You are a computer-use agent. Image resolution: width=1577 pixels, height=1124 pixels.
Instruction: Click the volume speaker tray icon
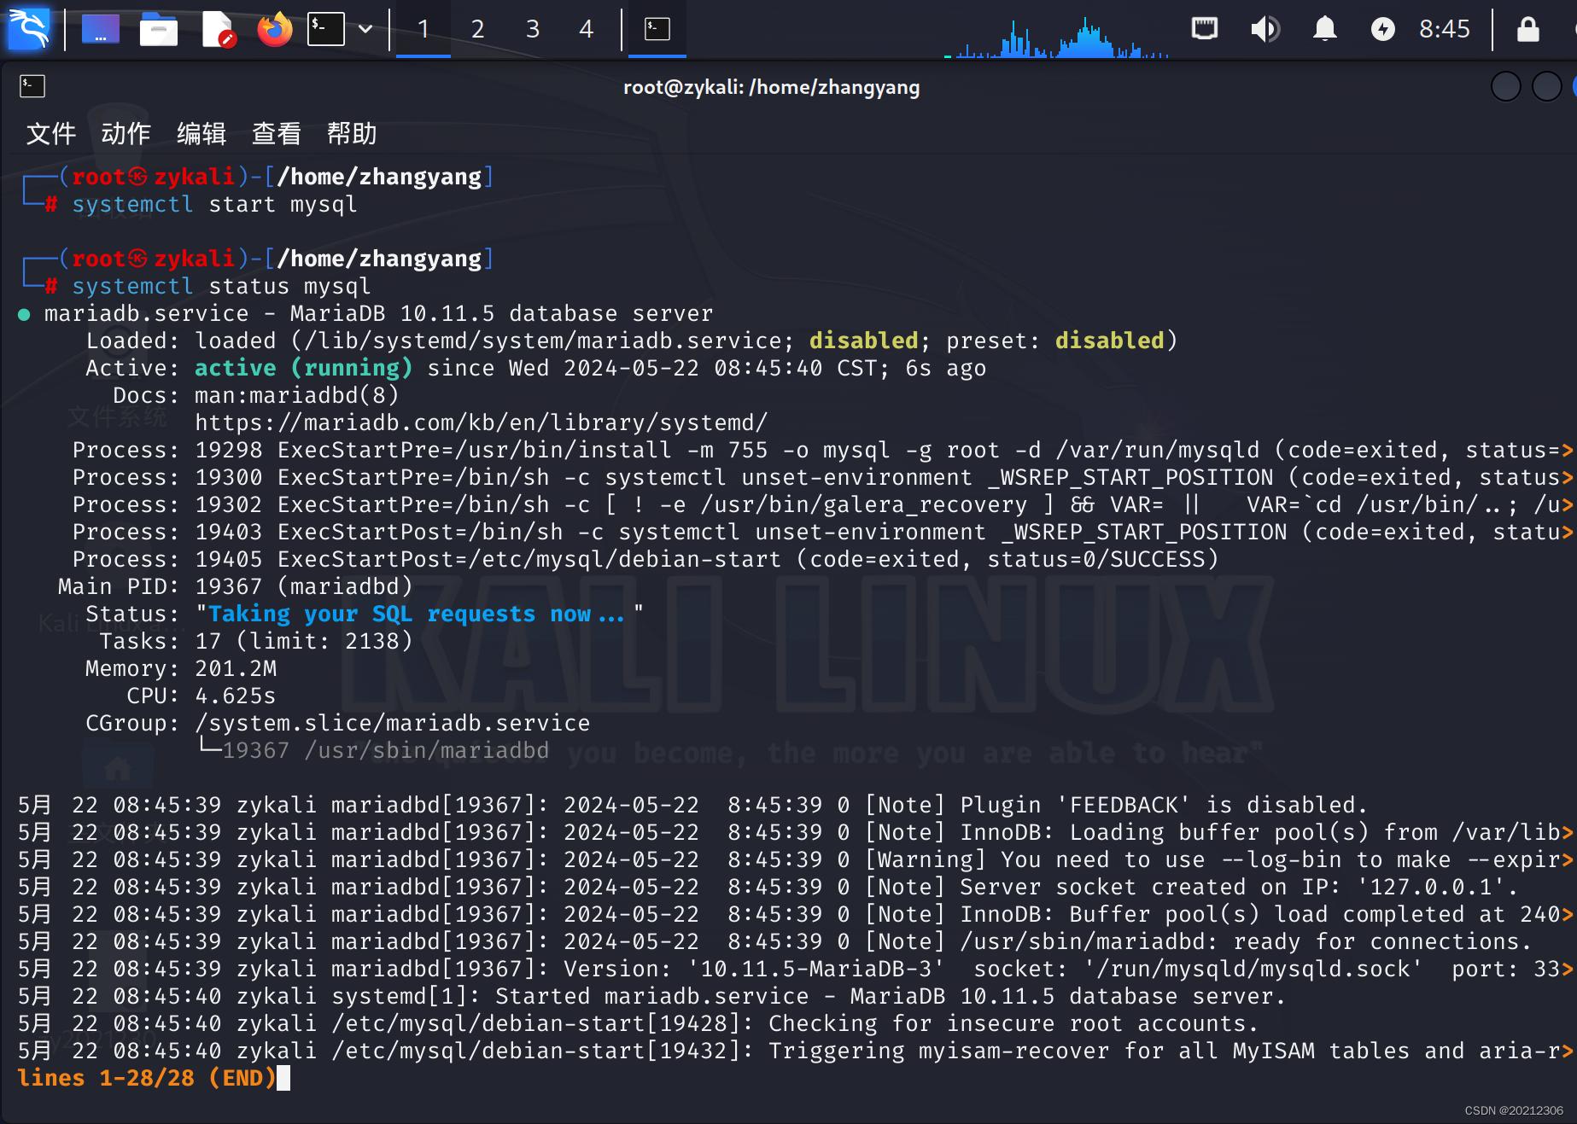click(x=1265, y=29)
